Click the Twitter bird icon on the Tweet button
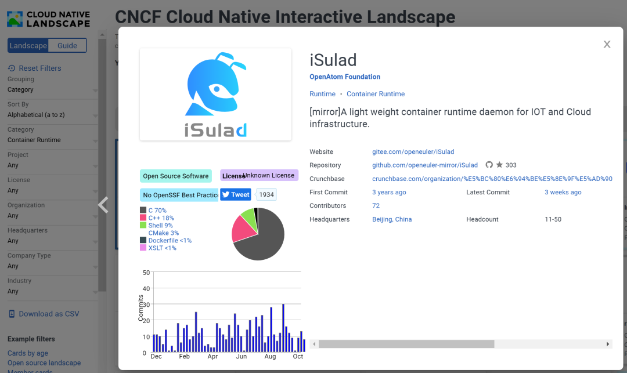 coord(226,194)
